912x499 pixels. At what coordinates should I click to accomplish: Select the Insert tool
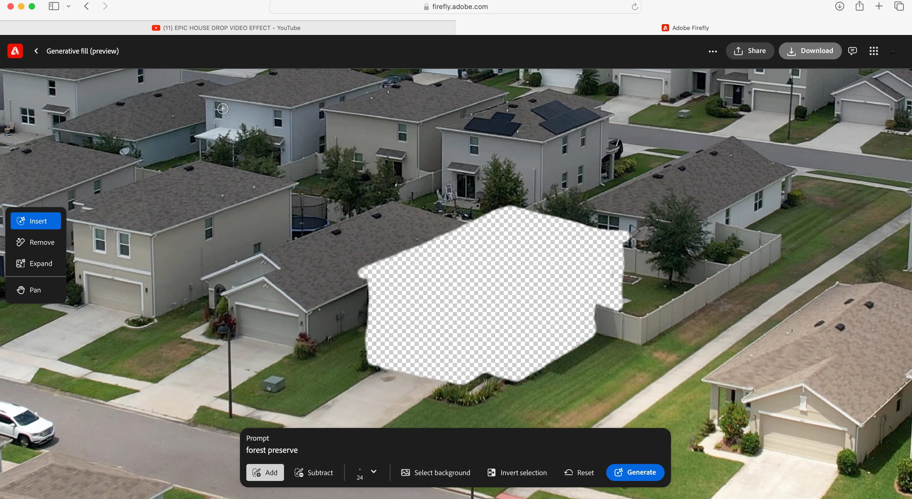coord(36,221)
